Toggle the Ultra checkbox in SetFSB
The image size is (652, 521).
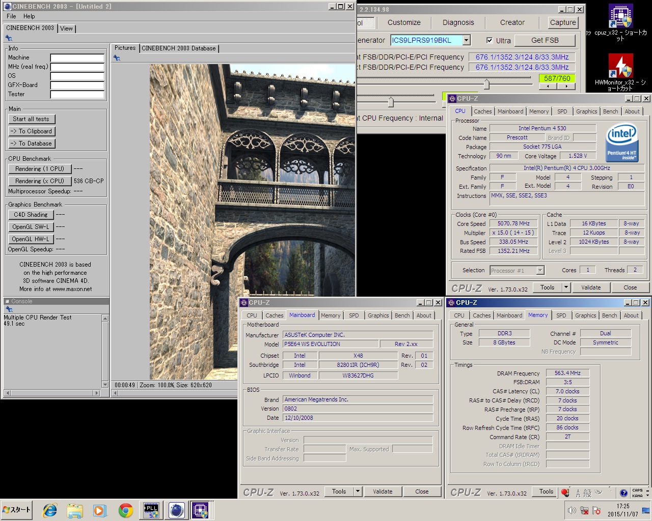click(x=490, y=41)
